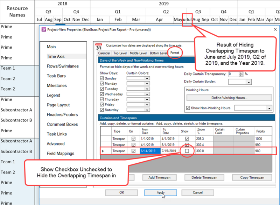Click the Priority value 1000

click(x=259, y=139)
